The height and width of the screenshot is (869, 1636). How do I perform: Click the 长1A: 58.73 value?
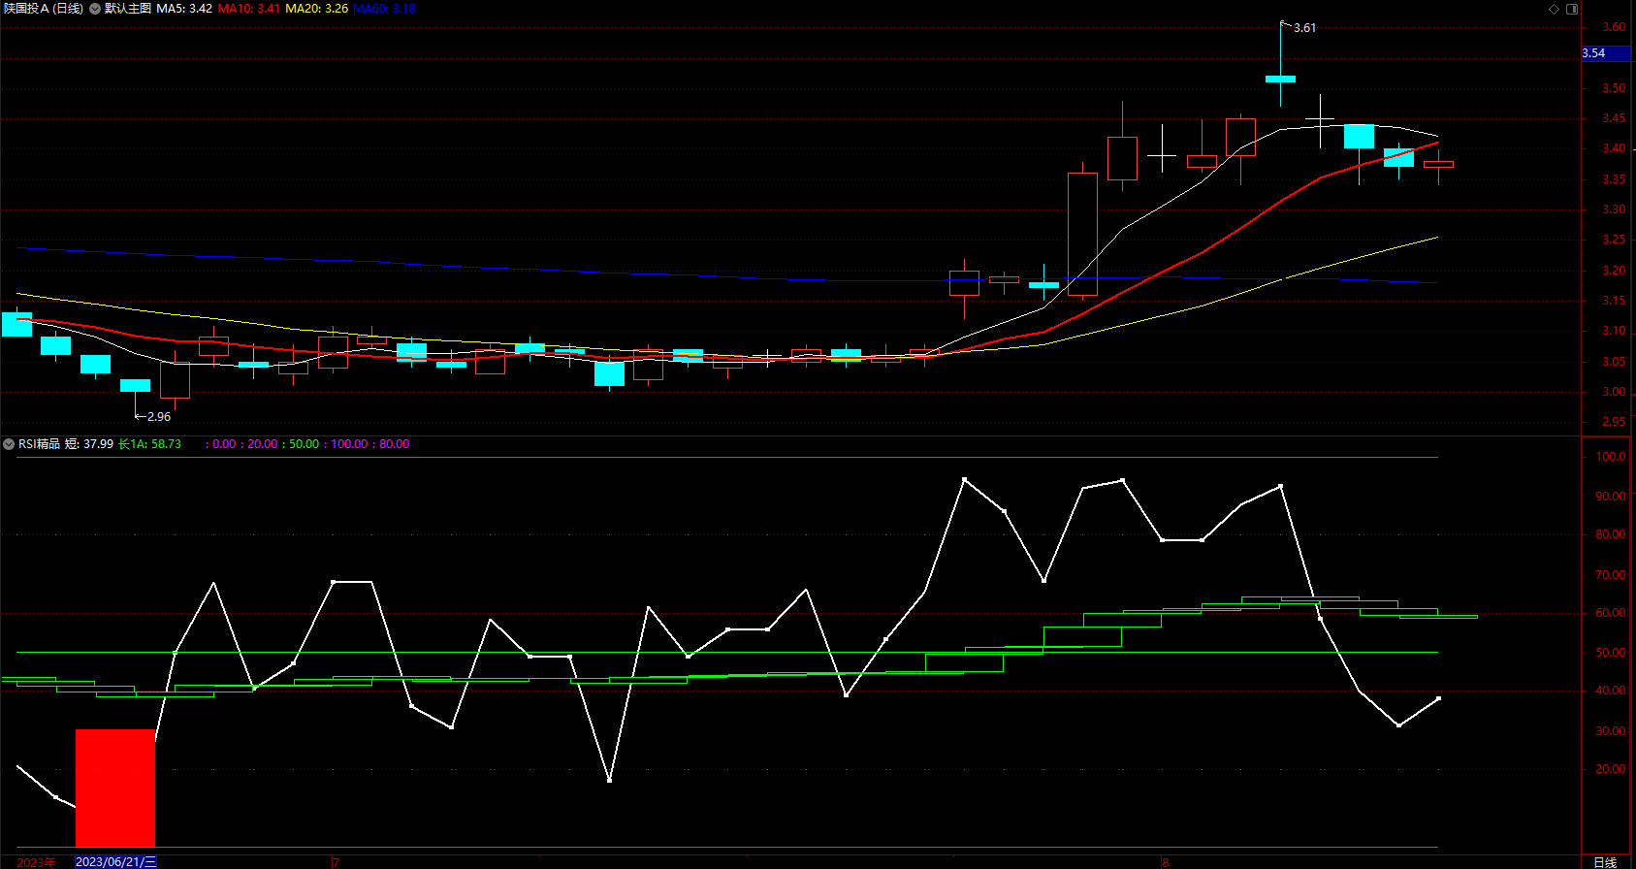coord(149,444)
